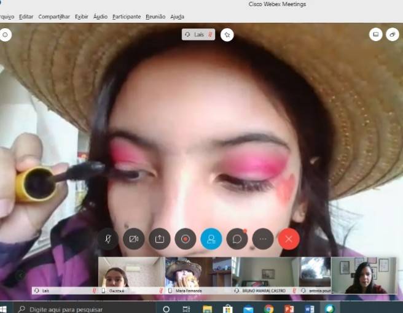Open the more options ellipsis
Image resolution: width=403 pixels, height=313 pixels.
[263, 239]
